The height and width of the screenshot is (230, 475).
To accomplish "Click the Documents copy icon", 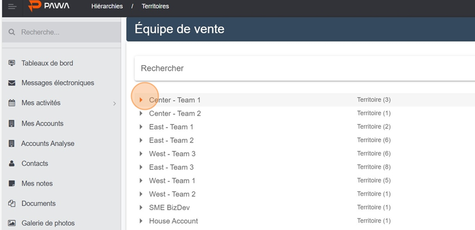I will coord(12,203).
